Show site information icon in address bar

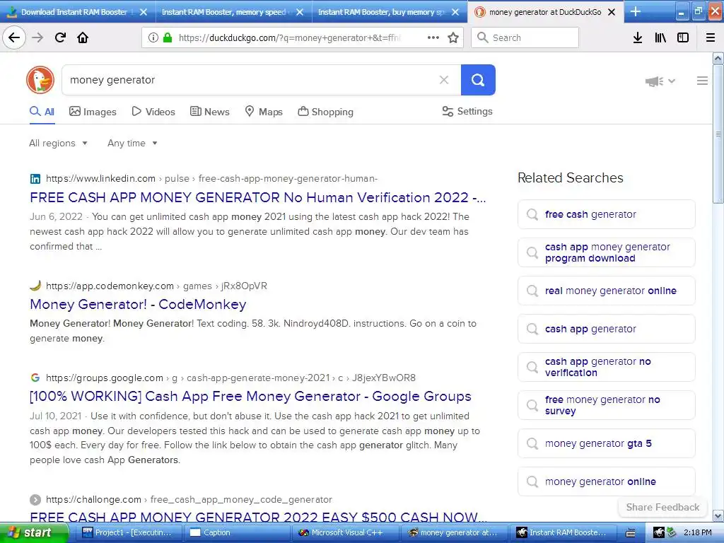tap(153, 37)
